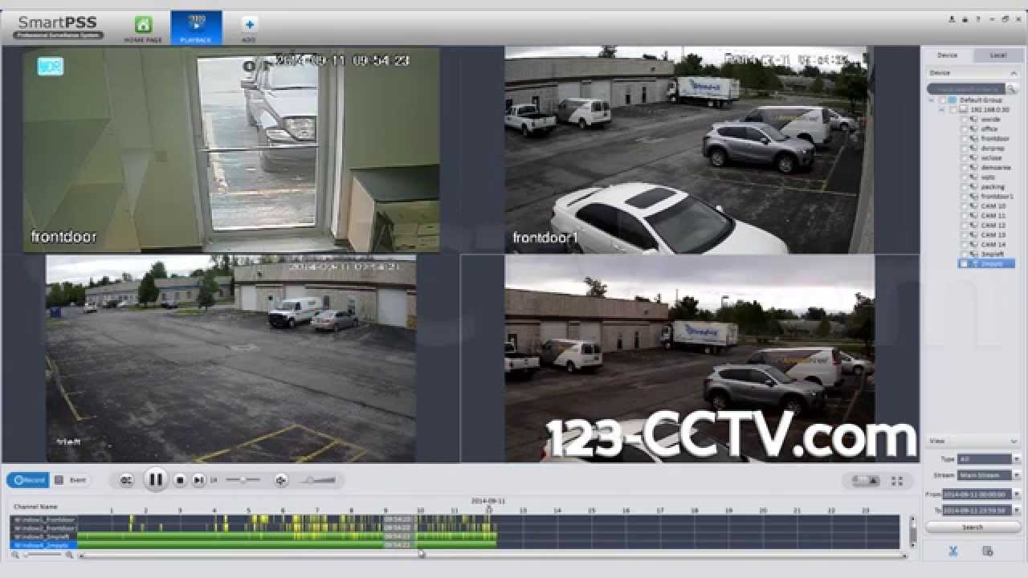Click the frontdoor video pane

point(231,150)
